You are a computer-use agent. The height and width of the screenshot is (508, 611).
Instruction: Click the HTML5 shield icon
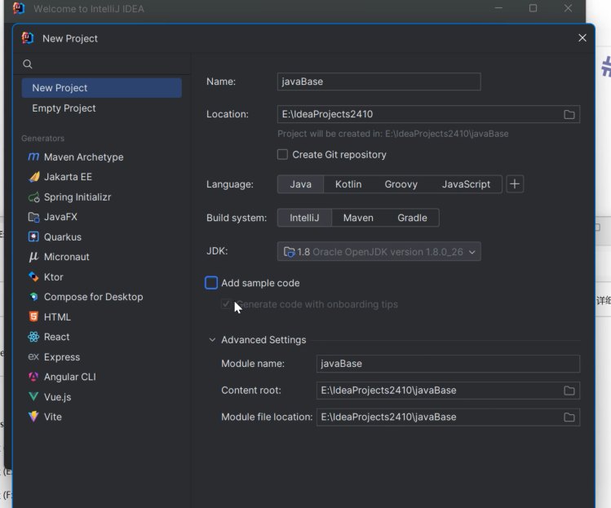tap(33, 316)
